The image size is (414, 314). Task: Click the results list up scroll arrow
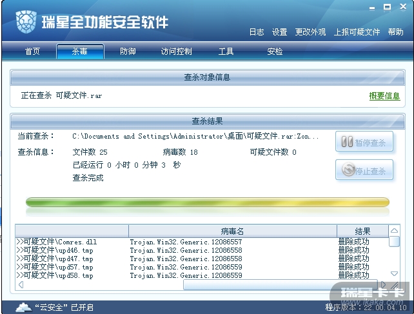pyautogui.click(x=394, y=230)
